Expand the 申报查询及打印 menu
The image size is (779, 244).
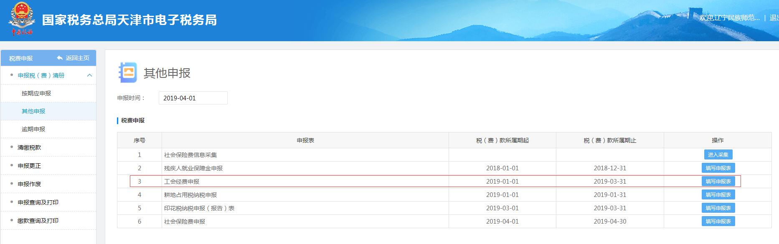(x=38, y=202)
